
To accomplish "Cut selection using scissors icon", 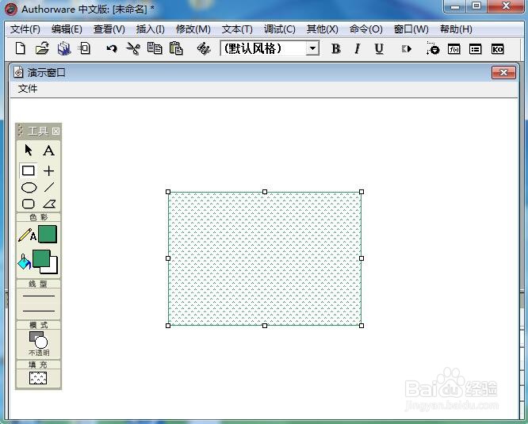I will (133, 48).
